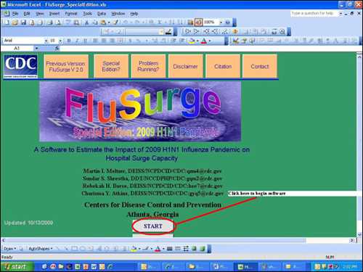Viewport: 363px width, 272px height.
Task: Click the Citation button
Action: point(223,66)
